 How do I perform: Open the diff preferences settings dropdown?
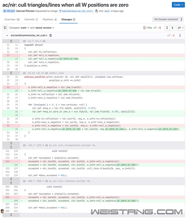pyautogui.click(x=181, y=28)
